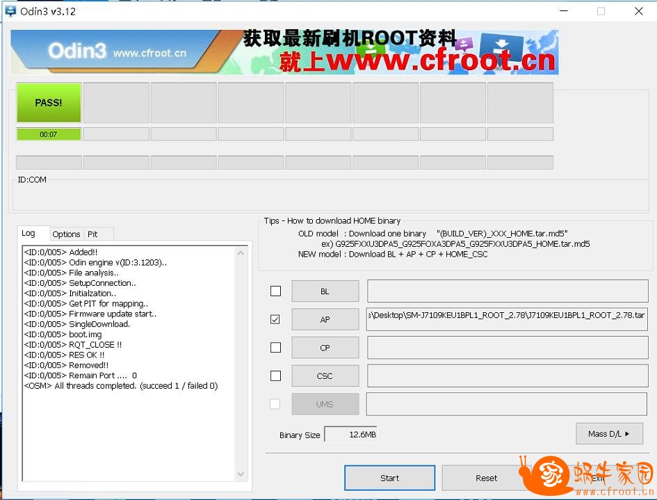Close the Odin3 window
The height and width of the screenshot is (500, 657).
click(638, 11)
